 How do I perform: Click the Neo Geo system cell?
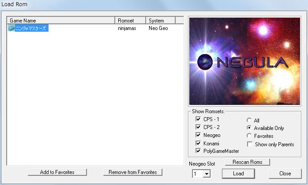158,28
